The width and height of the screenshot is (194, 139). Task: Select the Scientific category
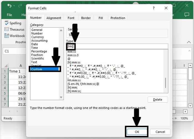point(38,59)
